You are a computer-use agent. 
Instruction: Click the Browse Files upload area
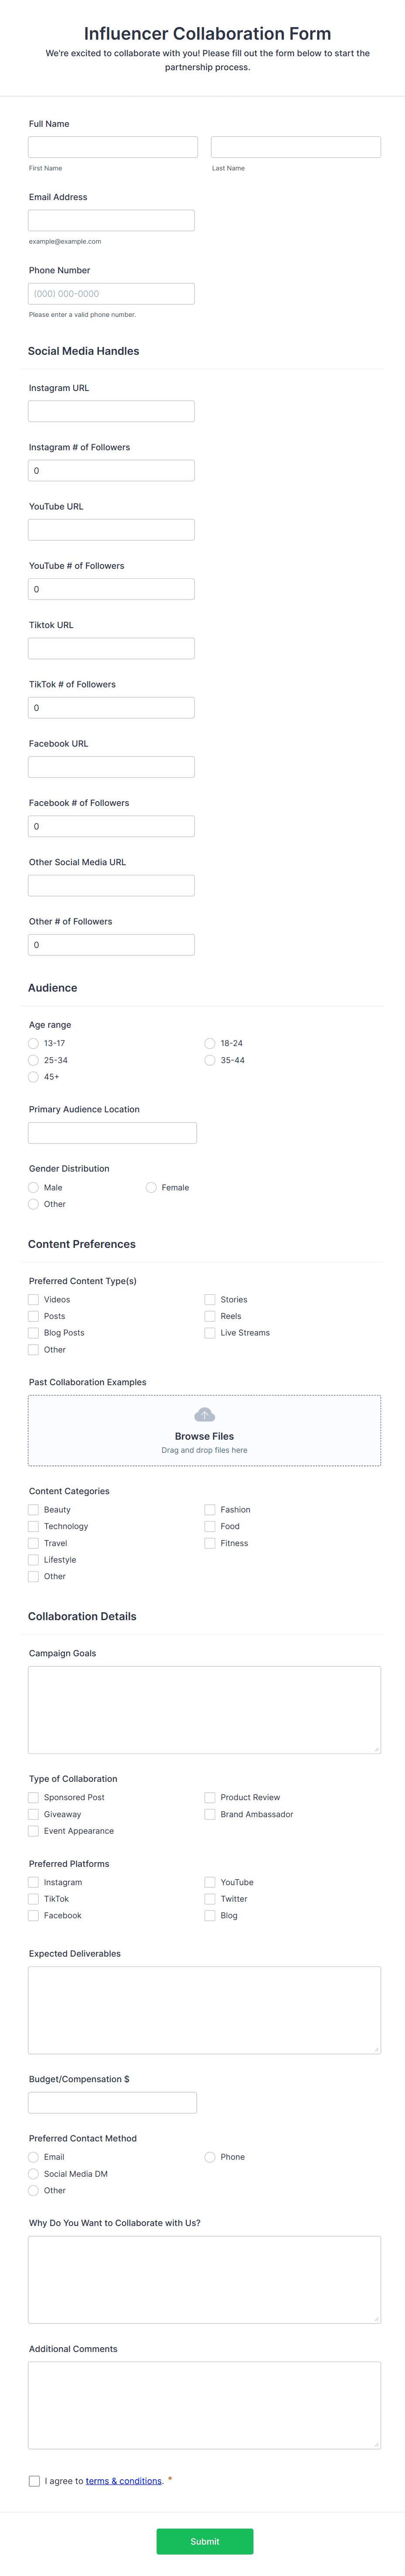coord(204,1431)
